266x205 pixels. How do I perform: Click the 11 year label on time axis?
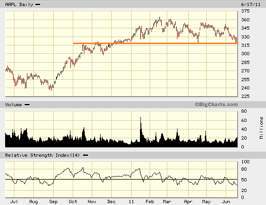(131, 202)
